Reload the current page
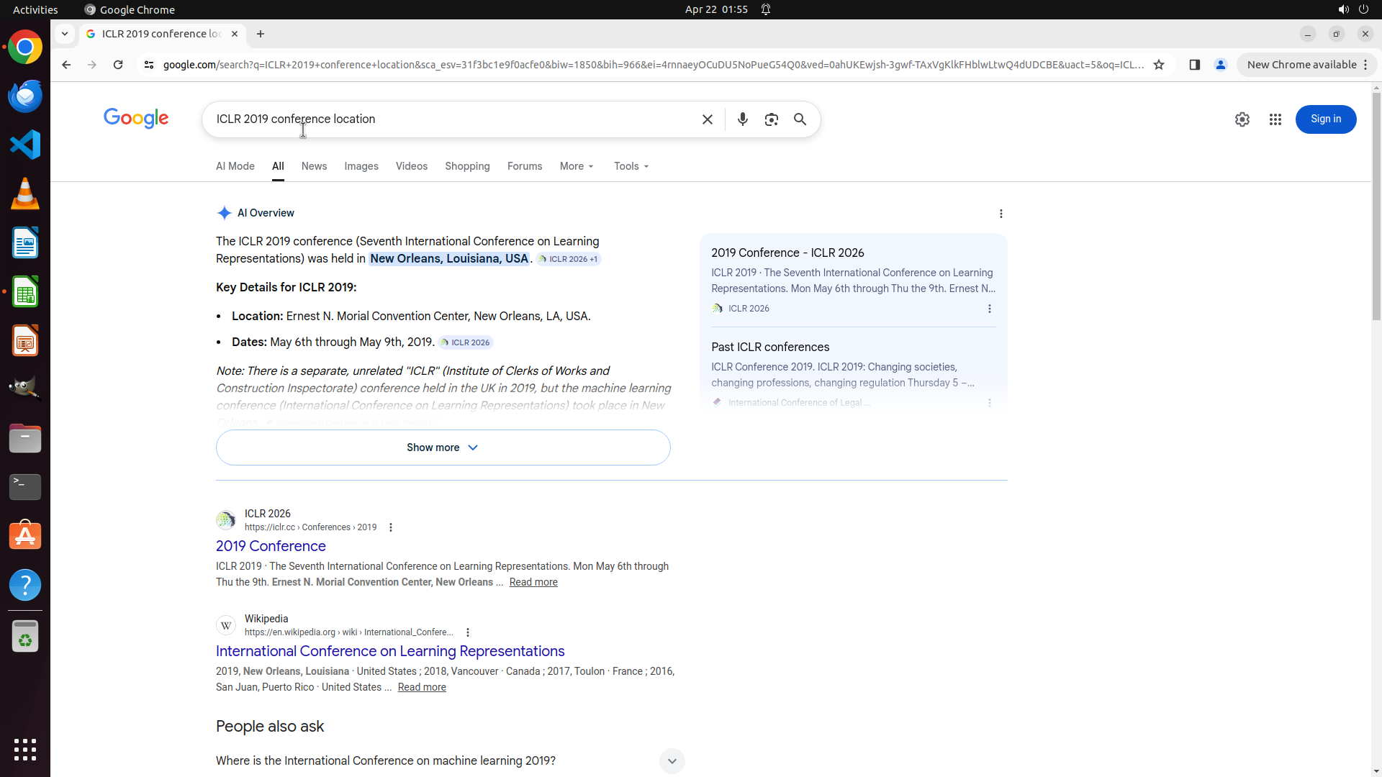 [x=118, y=65]
